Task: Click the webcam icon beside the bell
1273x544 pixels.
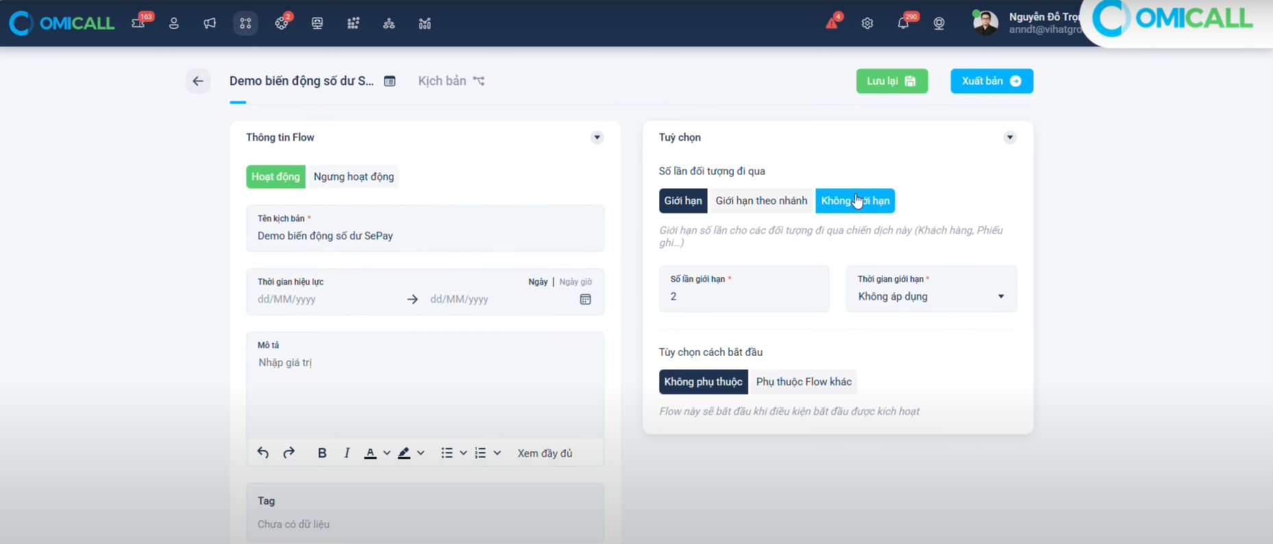Action: (x=939, y=23)
